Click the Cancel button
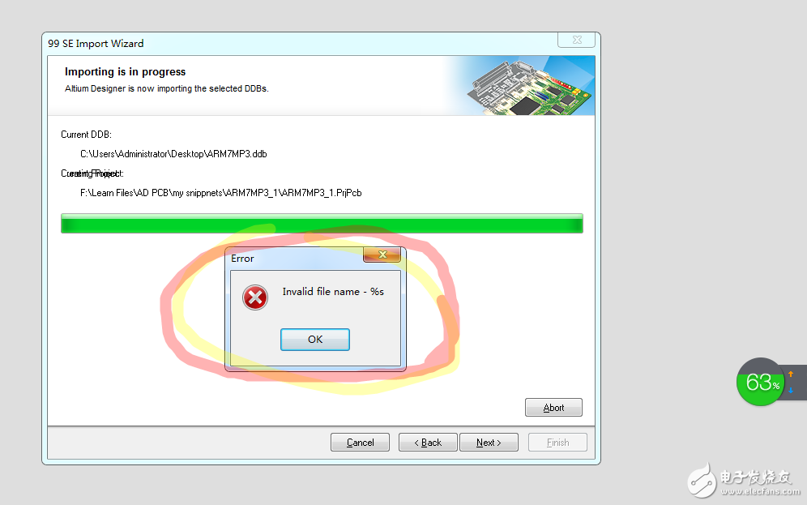Screen dimensions: 807x505 click(360, 443)
